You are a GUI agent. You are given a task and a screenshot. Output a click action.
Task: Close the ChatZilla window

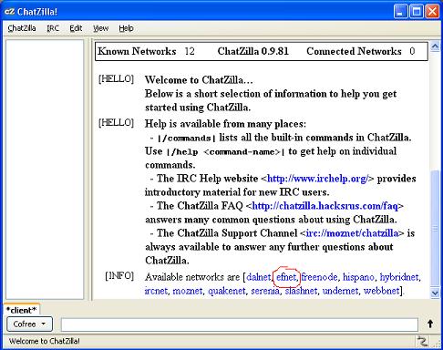pyautogui.click(x=432, y=12)
